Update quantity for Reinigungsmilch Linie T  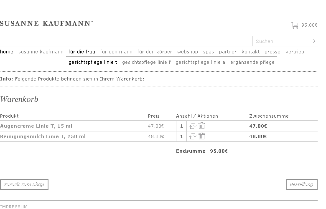(193, 136)
